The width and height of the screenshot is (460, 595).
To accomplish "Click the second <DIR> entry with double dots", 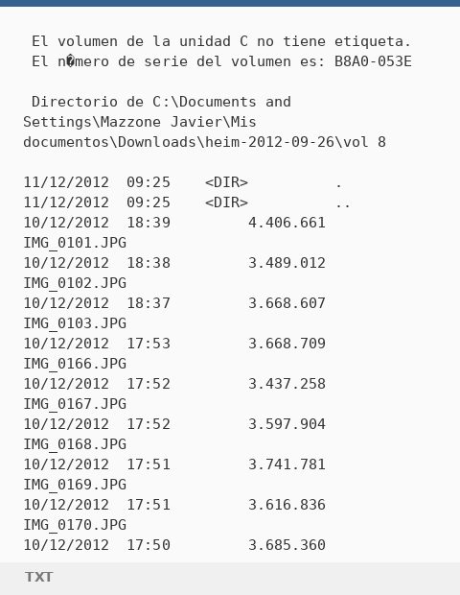I will (x=226, y=202).
